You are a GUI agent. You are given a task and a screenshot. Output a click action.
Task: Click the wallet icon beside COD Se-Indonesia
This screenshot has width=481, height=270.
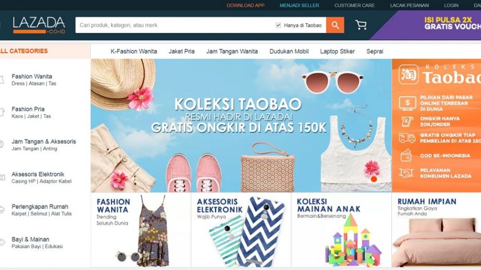(x=406, y=155)
